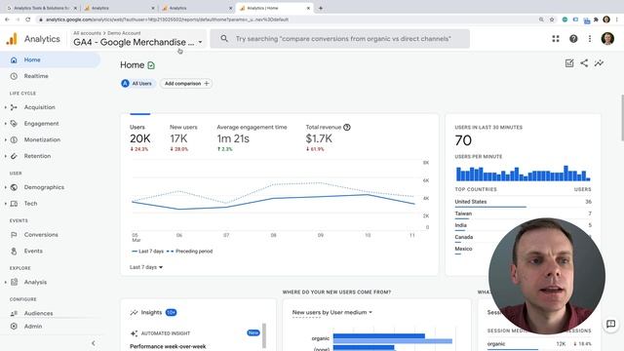Click the Demographics globe icon
Screen dimensions: 624x351
point(14,187)
